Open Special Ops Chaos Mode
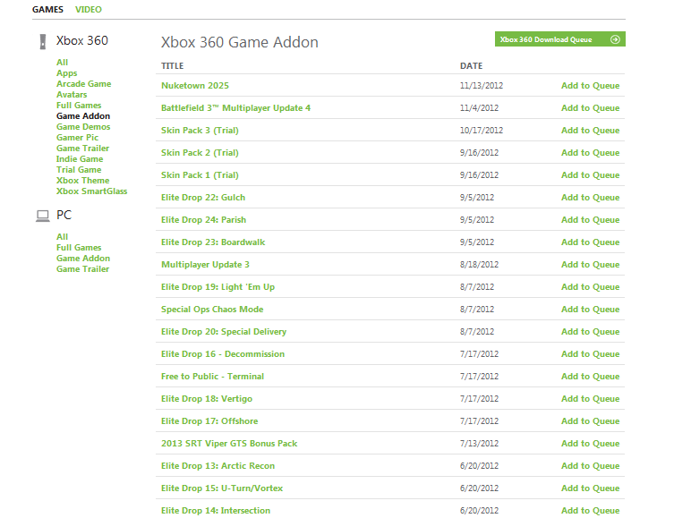Image resolution: width=674 pixels, height=518 pixels. (x=212, y=309)
